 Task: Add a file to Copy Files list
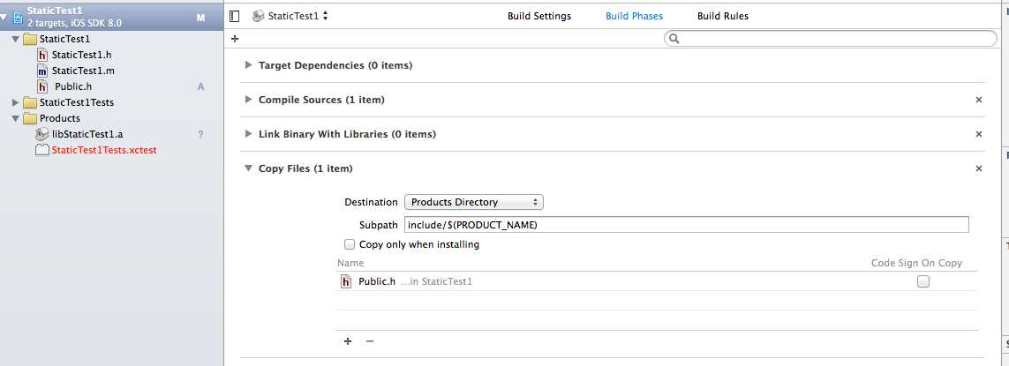click(348, 341)
